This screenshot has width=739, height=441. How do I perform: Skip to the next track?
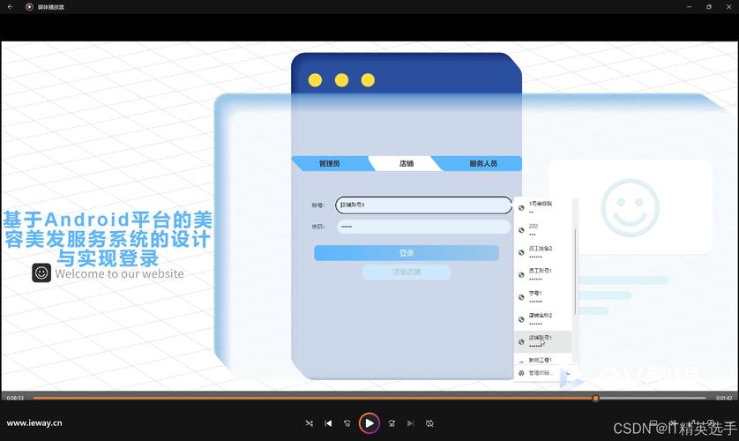point(410,423)
